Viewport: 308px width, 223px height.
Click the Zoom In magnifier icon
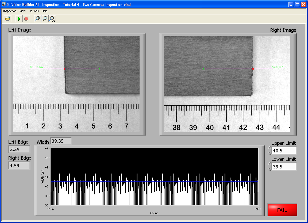point(38,19)
